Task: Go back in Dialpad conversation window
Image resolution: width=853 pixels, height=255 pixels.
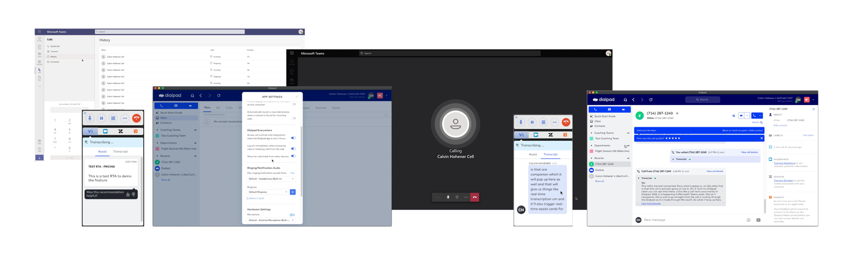Action: point(633,100)
